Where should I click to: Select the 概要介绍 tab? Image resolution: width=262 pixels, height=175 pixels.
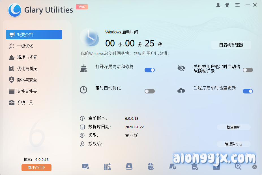point(34,35)
